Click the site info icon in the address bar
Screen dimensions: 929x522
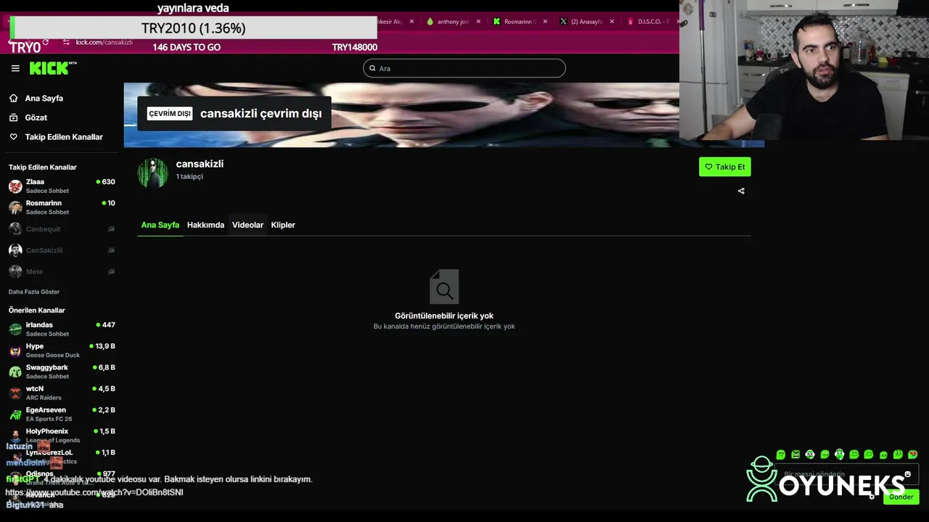pyautogui.click(x=66, y=42)
